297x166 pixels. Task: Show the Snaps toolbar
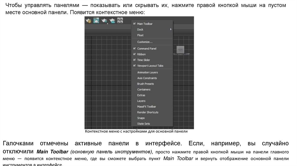(152, 118)
